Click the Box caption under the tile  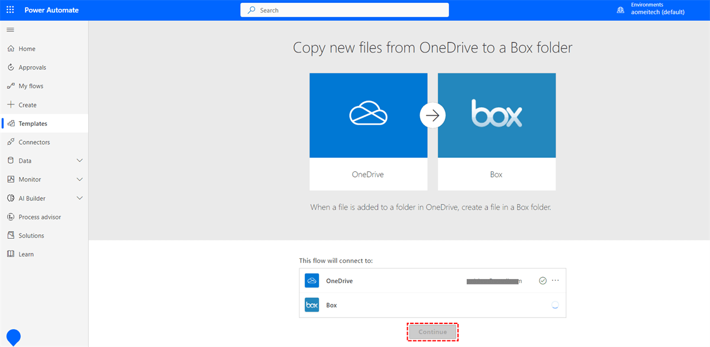[x=496, y=174]
